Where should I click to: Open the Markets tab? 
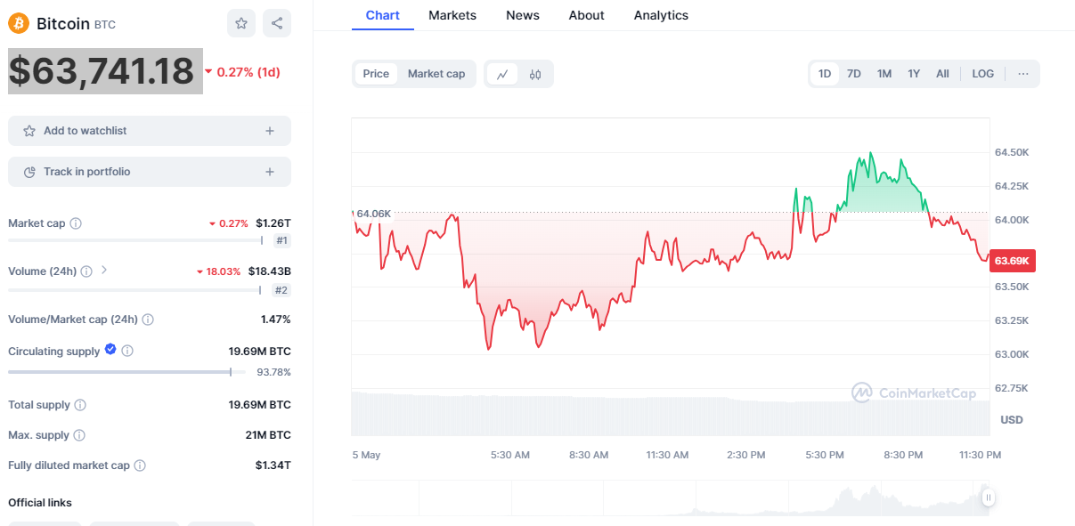tap(452, 15)
